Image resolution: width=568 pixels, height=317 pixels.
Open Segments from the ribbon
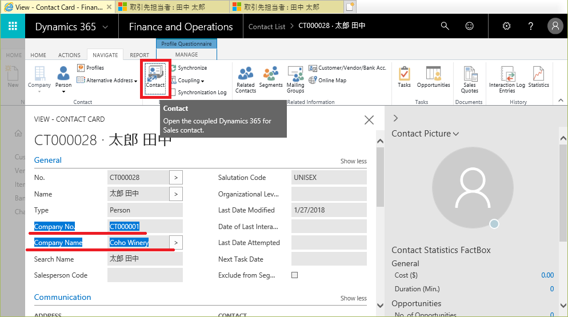271,78
